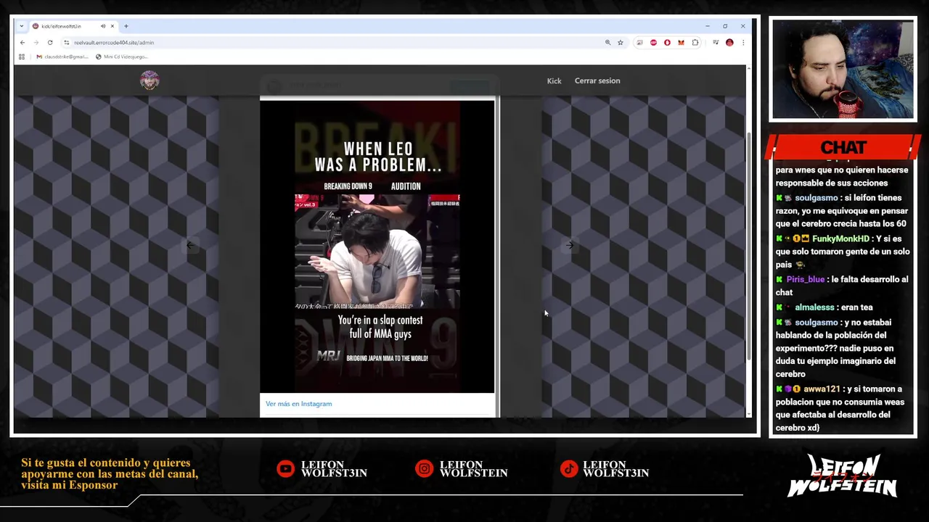The image size is (929, 522).
Task: Select the kick/leifonwolfst3in tab
Action: coord(73,26)
